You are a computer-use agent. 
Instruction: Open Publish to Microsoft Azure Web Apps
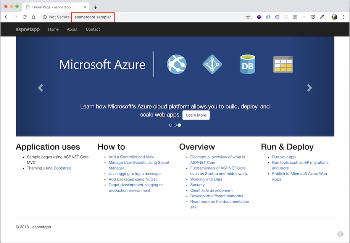(299, 176)
